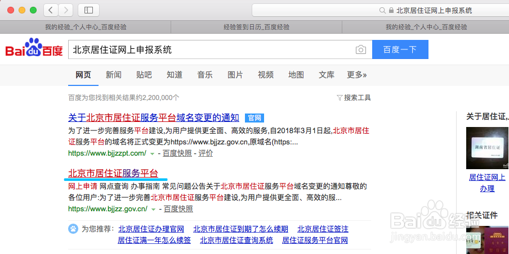Open 百度快照 for bjjzzpt.com result
The width and height of the screenshot is (509, 254).
(x=177, y=153)
